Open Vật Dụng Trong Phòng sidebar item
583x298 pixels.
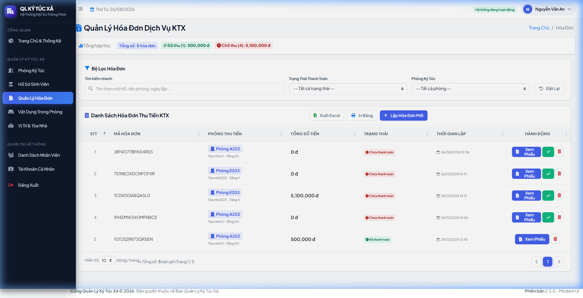pyautogui.click(x=38, y=112)
